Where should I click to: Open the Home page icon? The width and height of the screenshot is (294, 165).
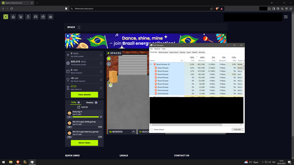[13, 17]
